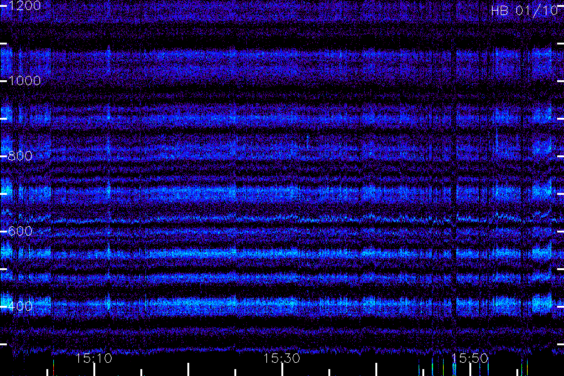Click the 800 frequency axis label
Image resolution: width=564 pixels, height=376 pixels.
pyautogui.click(x=20, y=156)
